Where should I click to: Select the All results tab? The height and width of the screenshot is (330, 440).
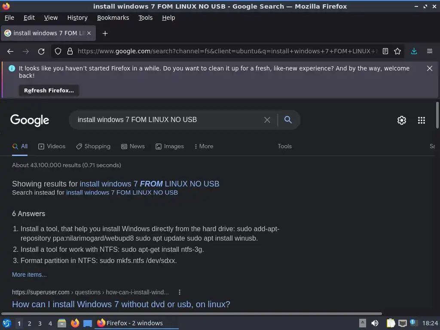(20, 147)
